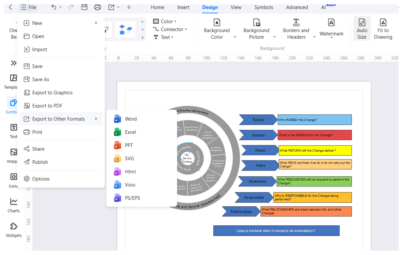Open the quick access customize dropdown
Viewport: 403px width, 255px height.
(x=129, y=7)
